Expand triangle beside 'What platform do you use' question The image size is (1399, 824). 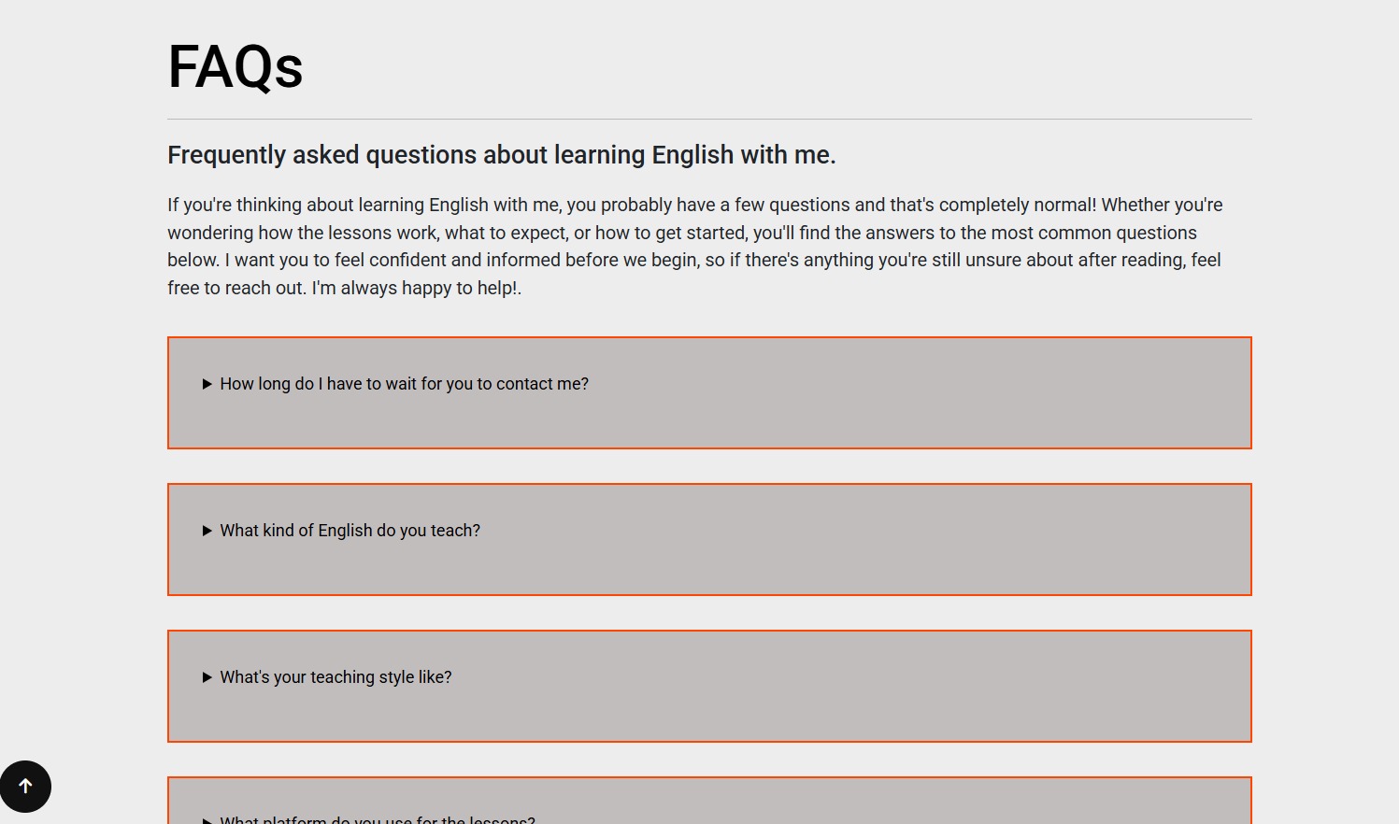pyautogui.click(x=207, y=820)
